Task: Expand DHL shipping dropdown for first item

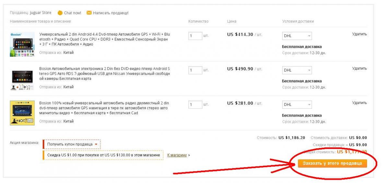Action: tap(297, 36)
